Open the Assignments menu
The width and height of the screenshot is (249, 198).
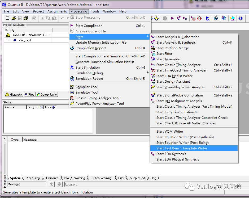tap(57, 11)
